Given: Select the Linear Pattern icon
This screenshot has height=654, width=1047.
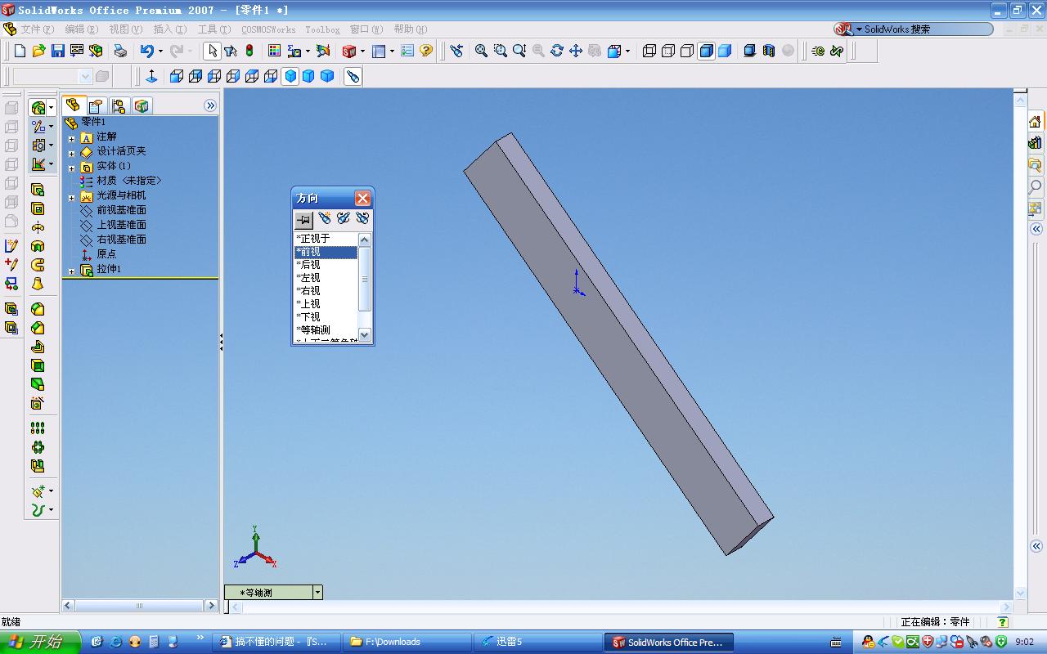Looking at the screenshot, I should point(38,428).
